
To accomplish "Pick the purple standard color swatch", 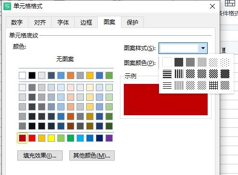I will 109,138.
